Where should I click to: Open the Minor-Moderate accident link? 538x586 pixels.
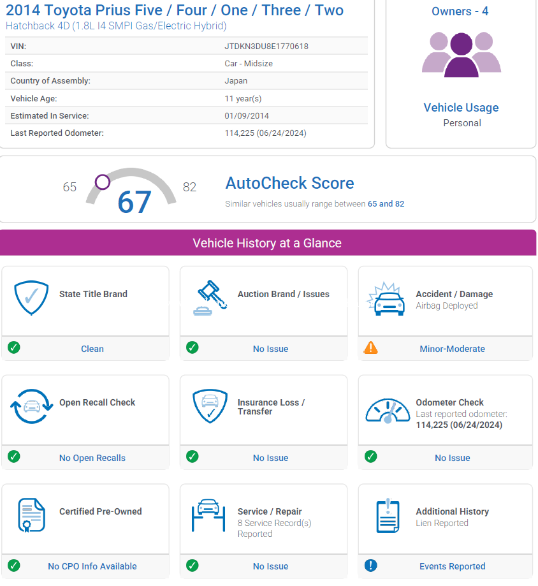point(452,349)
